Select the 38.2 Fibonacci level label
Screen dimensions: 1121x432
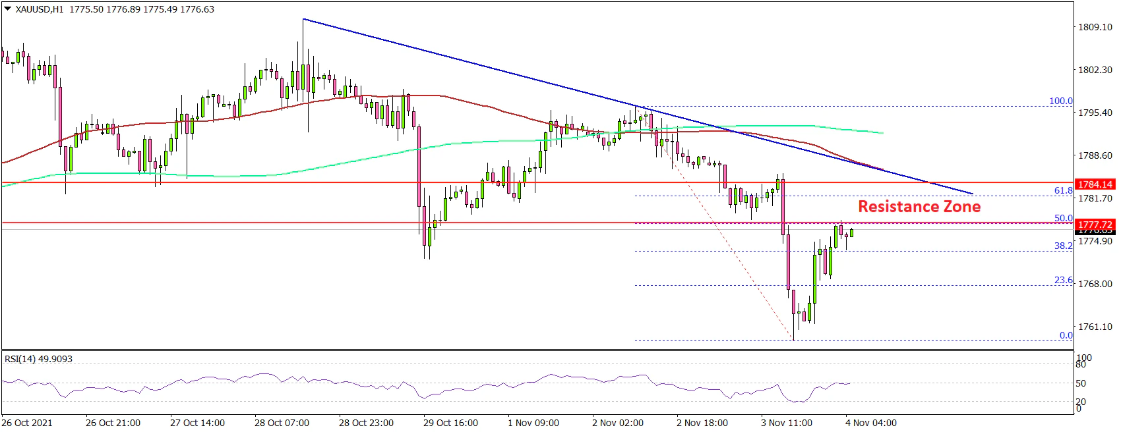coord(1063,246)
